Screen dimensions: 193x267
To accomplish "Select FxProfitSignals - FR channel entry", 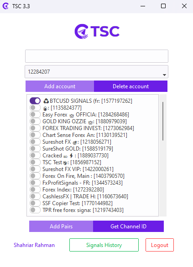I will [x=83, y=183].
